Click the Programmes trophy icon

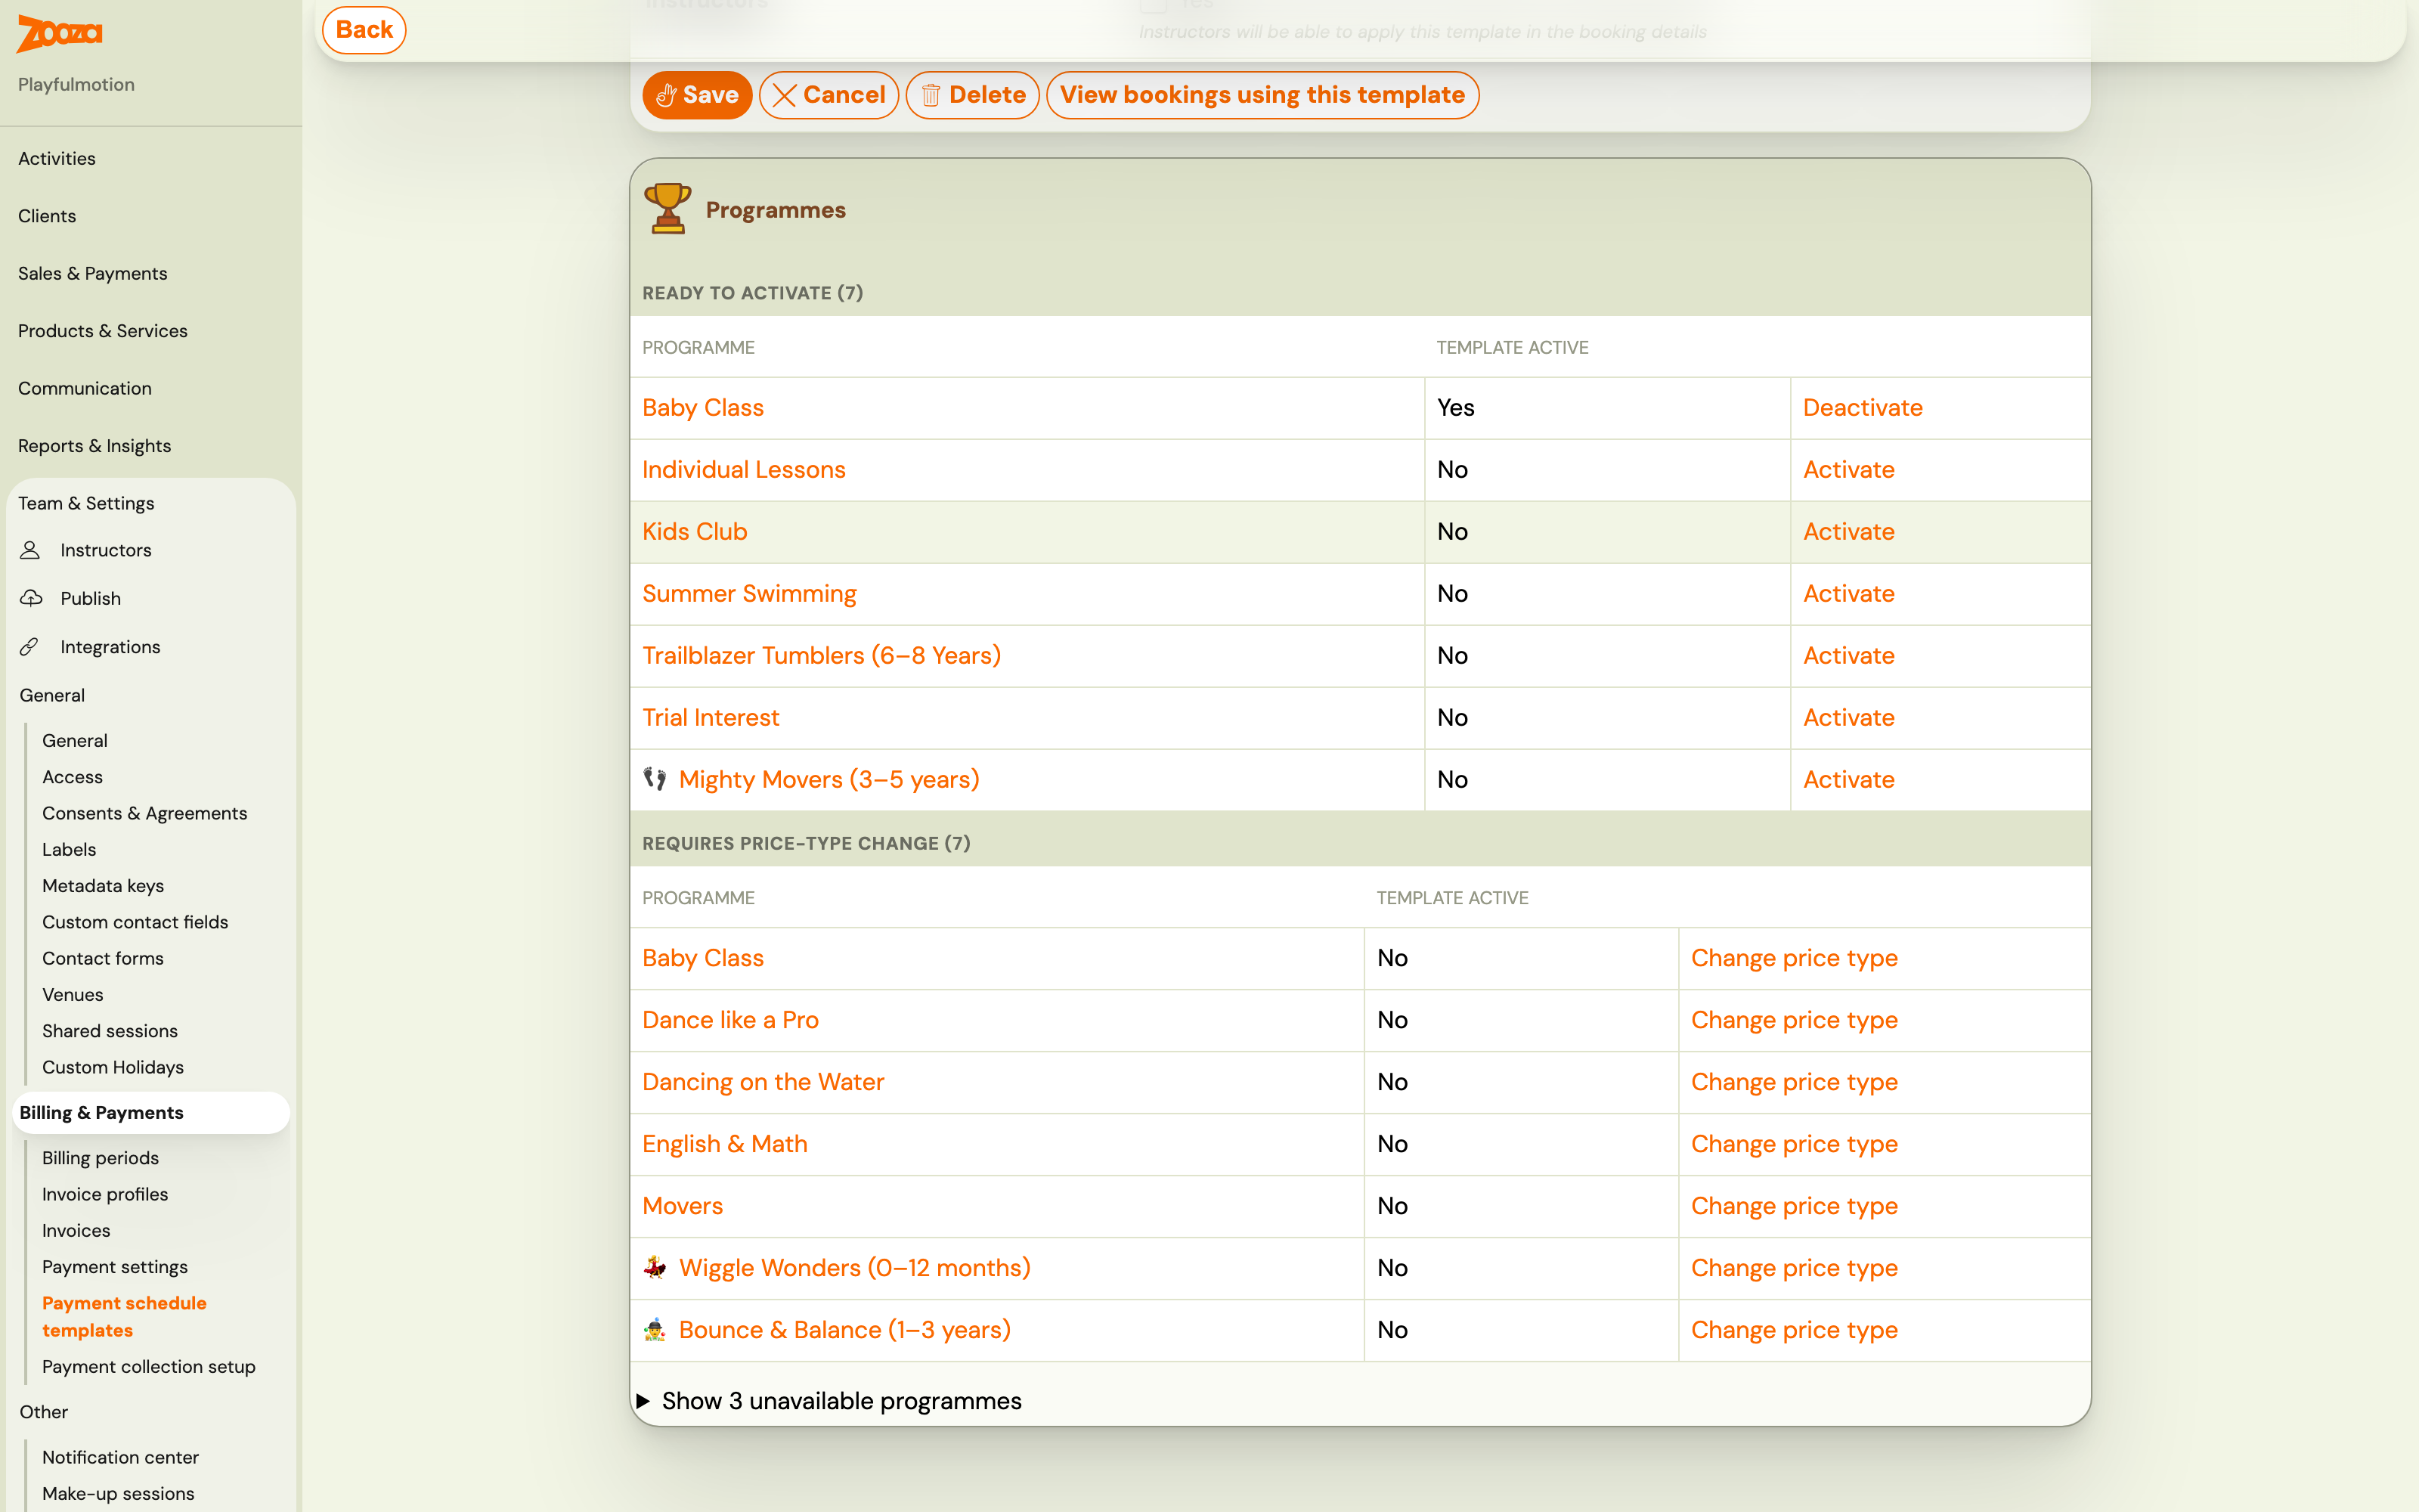click(667, 208)
